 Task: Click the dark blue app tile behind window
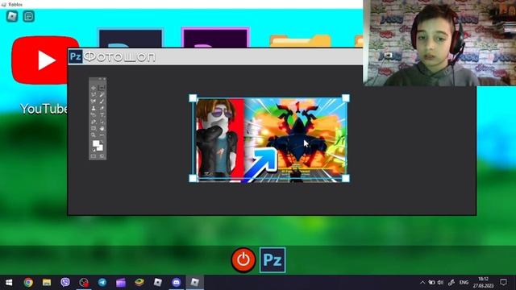(131, 38)
